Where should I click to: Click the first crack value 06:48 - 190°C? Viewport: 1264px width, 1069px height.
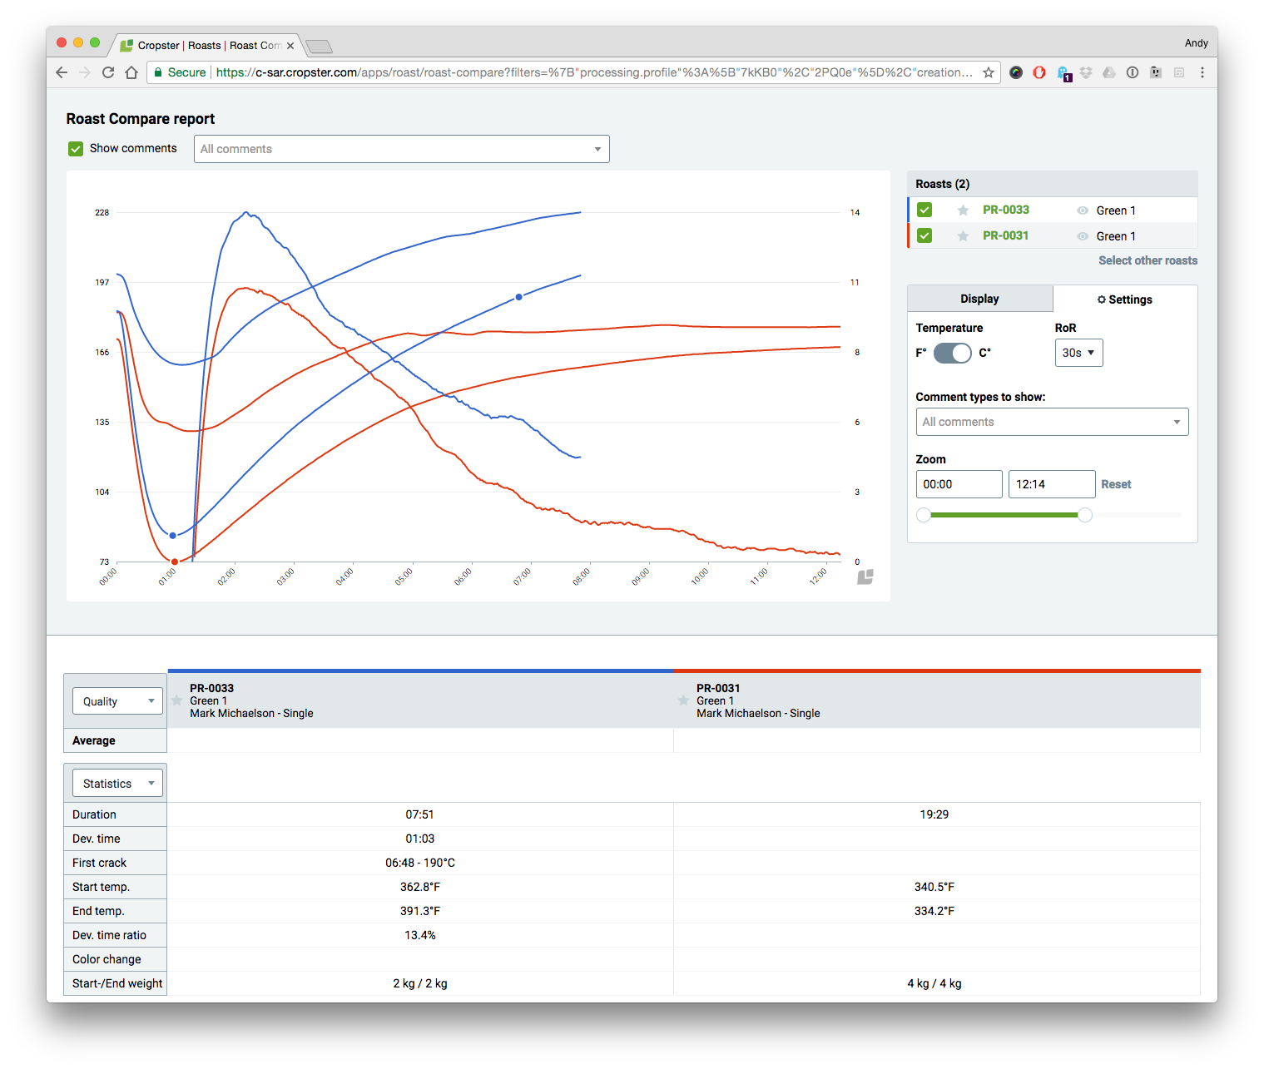click(x=419, y=863)
